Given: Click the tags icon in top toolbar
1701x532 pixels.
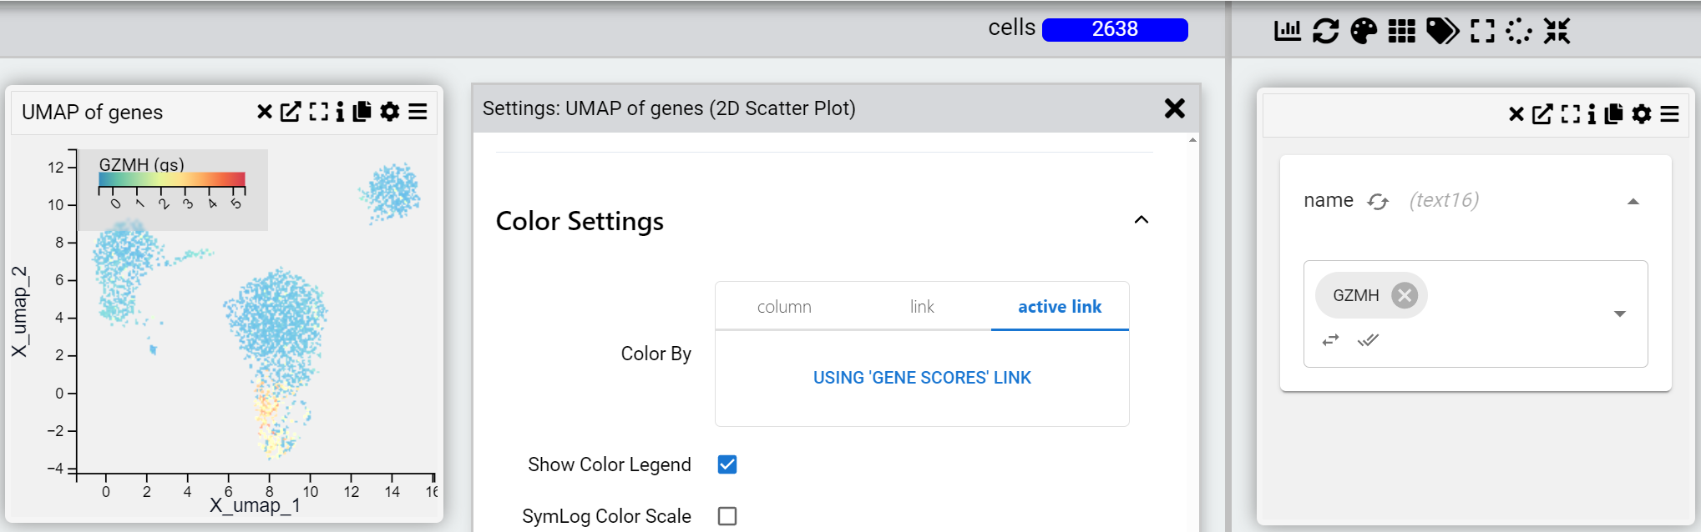Looking at the screenshot, I should [x=1442, y=31].
